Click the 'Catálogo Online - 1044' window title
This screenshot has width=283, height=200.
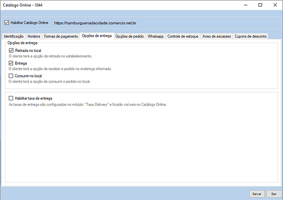click(22, 5)
